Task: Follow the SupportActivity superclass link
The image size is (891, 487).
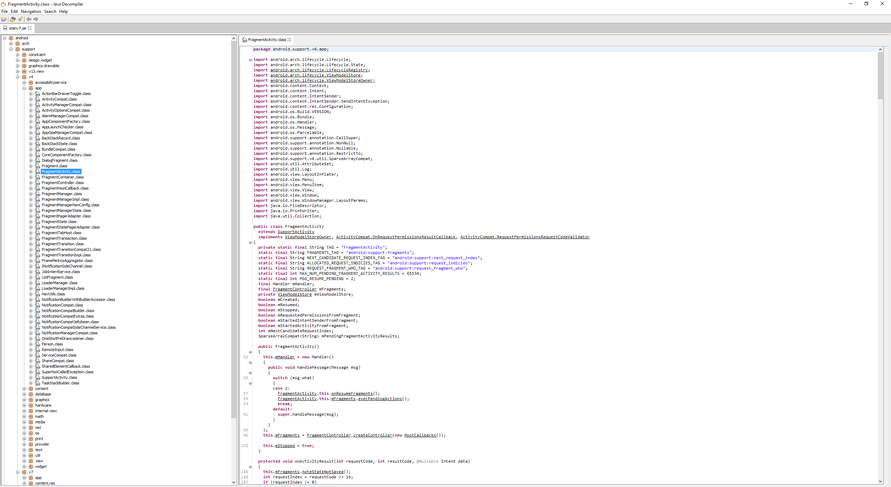Action: click(x=295, y=232)
